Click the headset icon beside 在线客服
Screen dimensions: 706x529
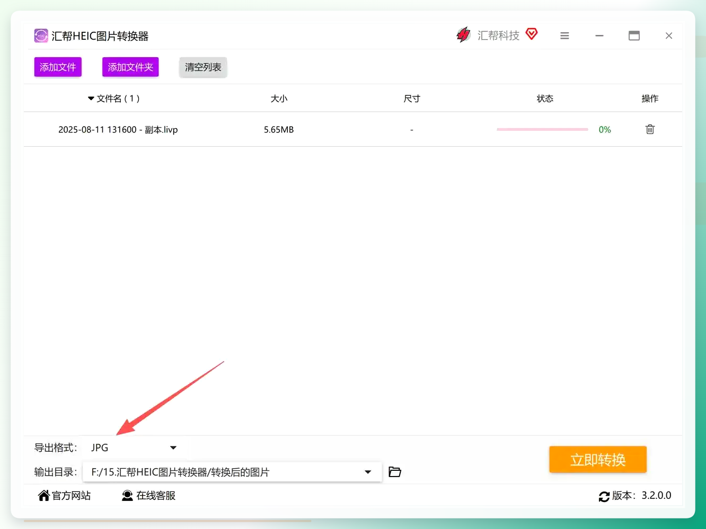pos(127,496)
